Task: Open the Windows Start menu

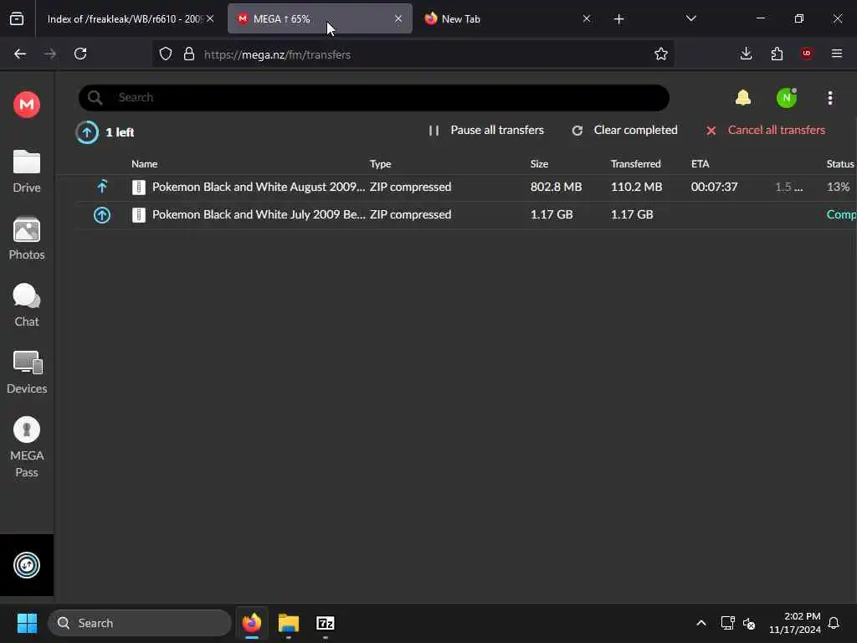Action: 27,623
